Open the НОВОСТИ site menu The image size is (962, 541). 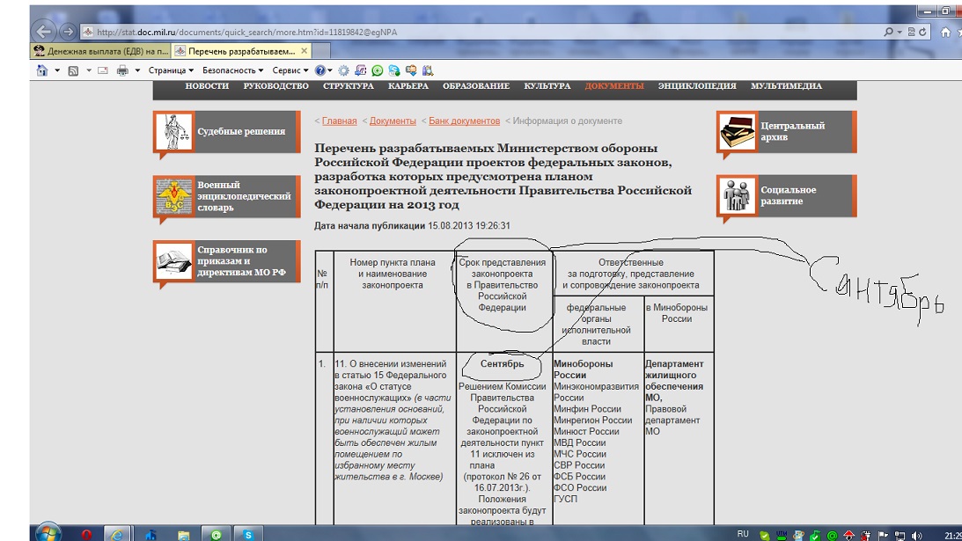tap(207, 86)
